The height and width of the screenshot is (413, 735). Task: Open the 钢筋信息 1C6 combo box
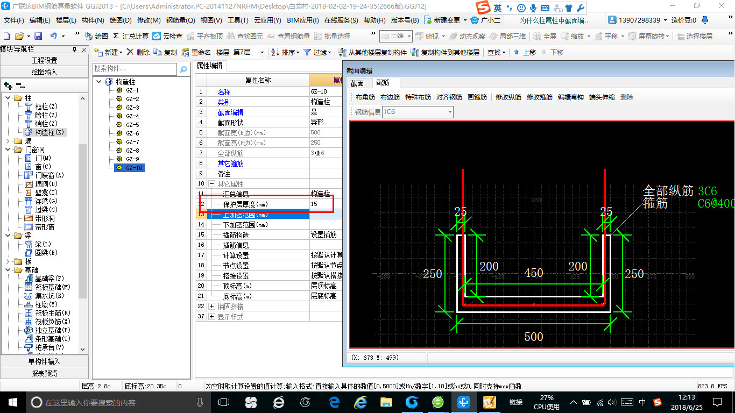coord(418,112)
